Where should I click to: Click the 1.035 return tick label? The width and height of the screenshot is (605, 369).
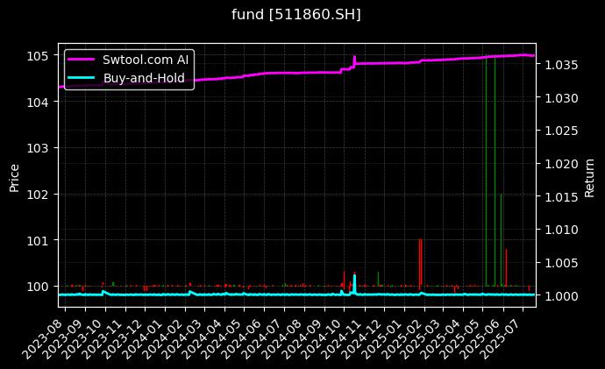coord(560,65)
